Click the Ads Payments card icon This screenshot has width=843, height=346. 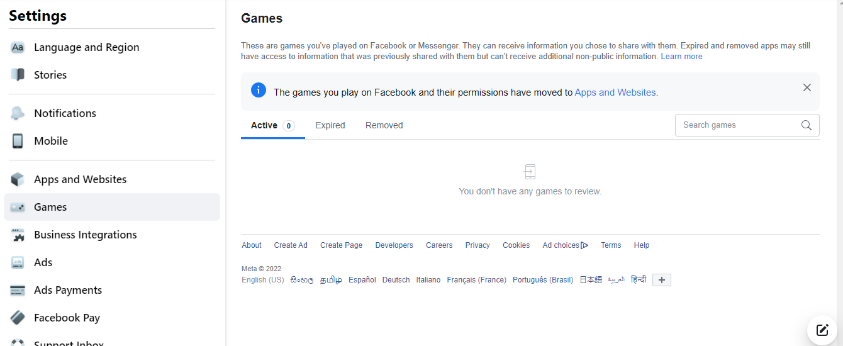pos(18,290)
